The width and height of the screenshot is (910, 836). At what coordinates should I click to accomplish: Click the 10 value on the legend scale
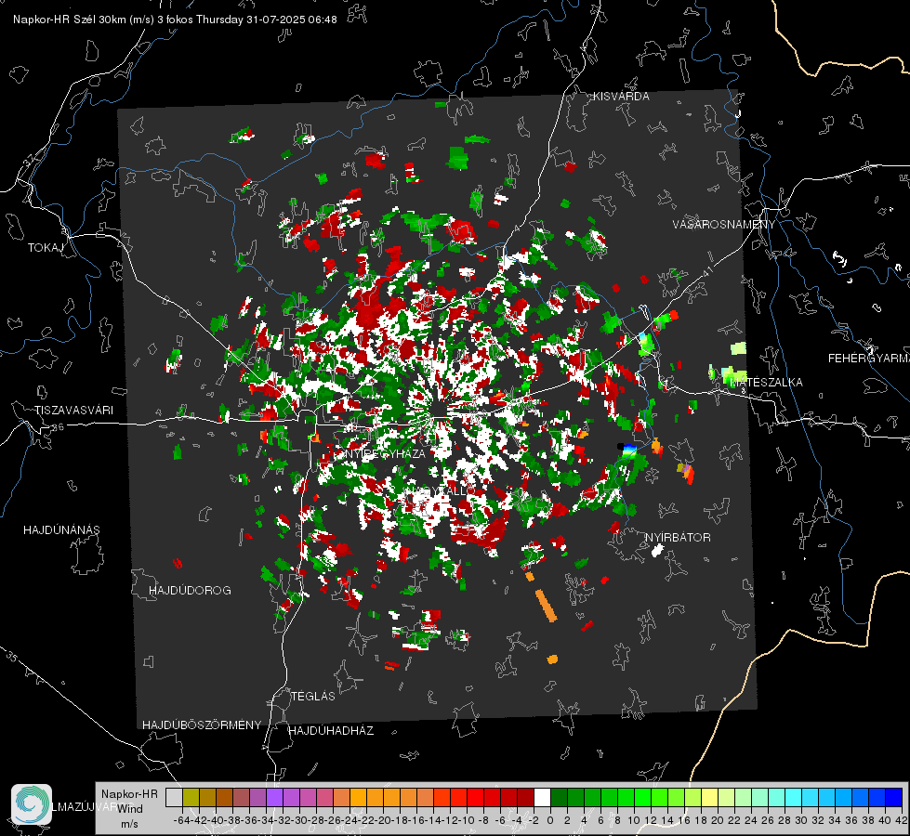(x=634, y=820)
